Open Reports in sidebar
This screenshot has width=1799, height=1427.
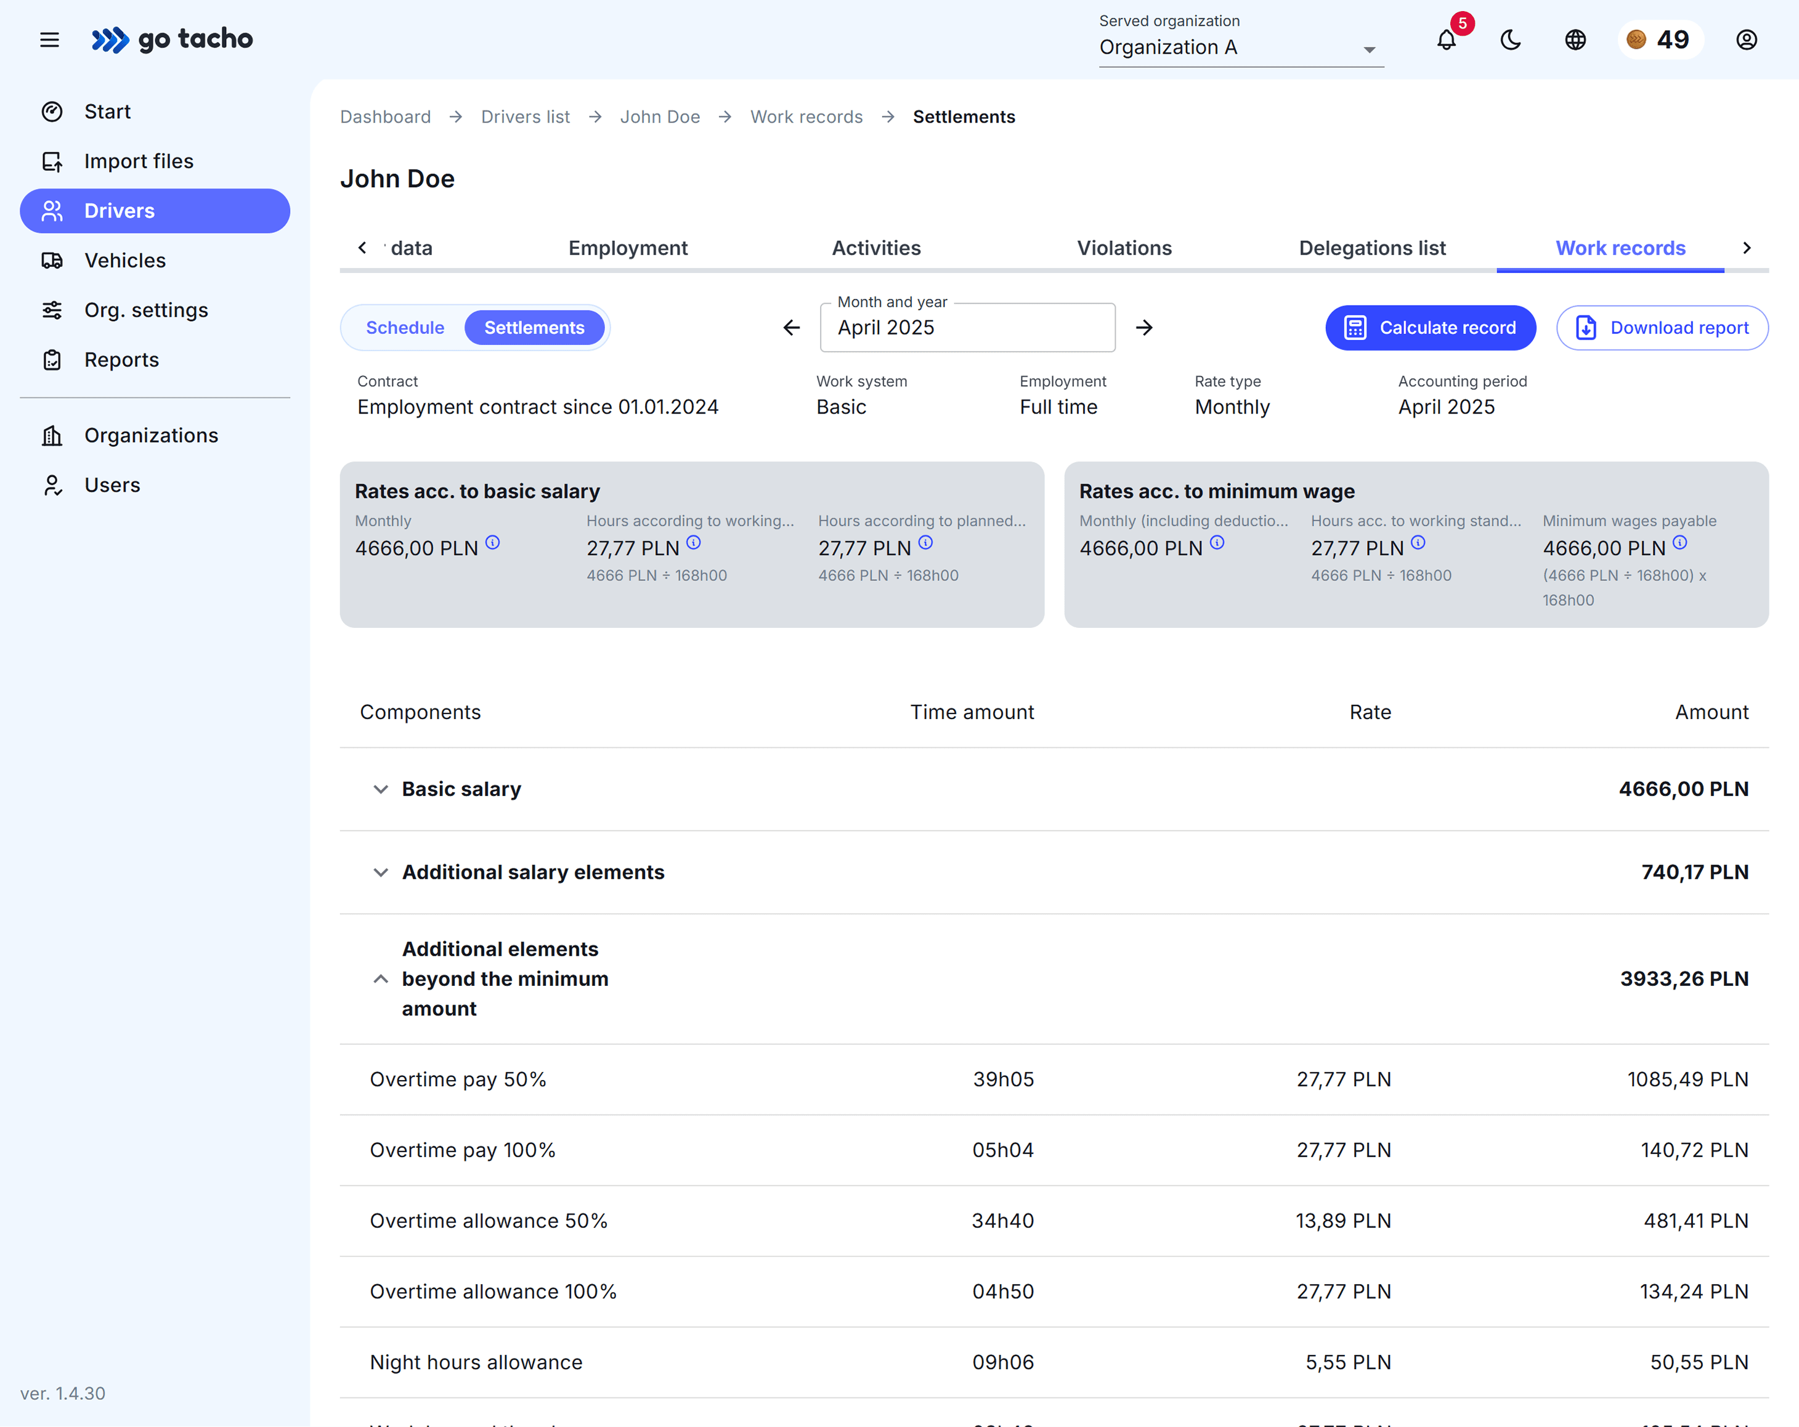(x=155, y=360)
